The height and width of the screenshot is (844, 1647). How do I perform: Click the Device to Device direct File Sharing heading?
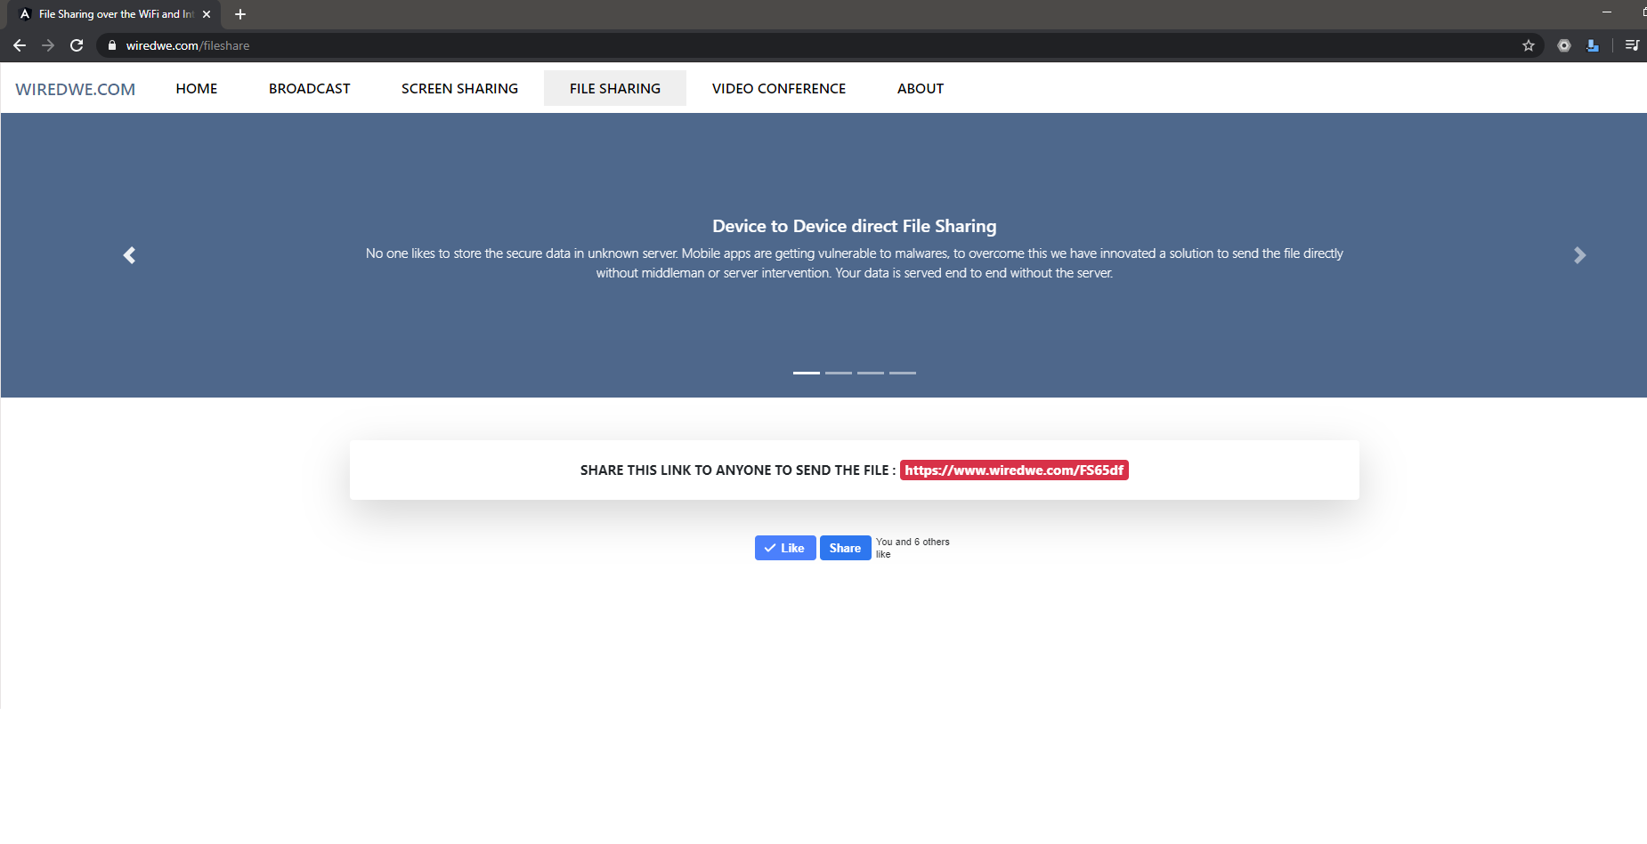pos(855,226)
